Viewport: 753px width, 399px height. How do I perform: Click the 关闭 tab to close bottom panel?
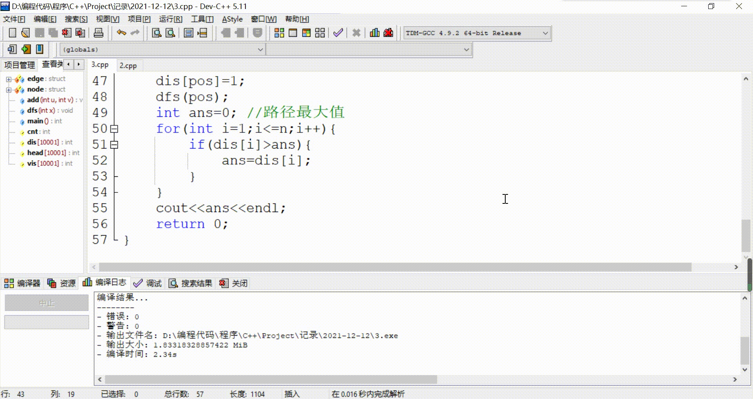tap(234, 283)
